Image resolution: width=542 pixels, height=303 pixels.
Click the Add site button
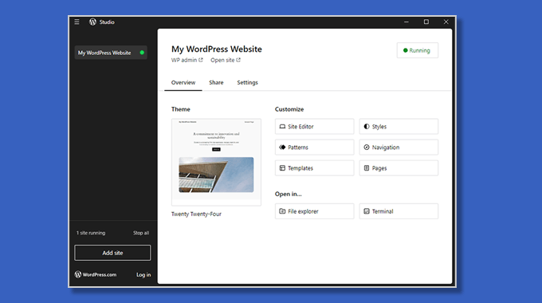pyautogui.click(x=112, y=253)
